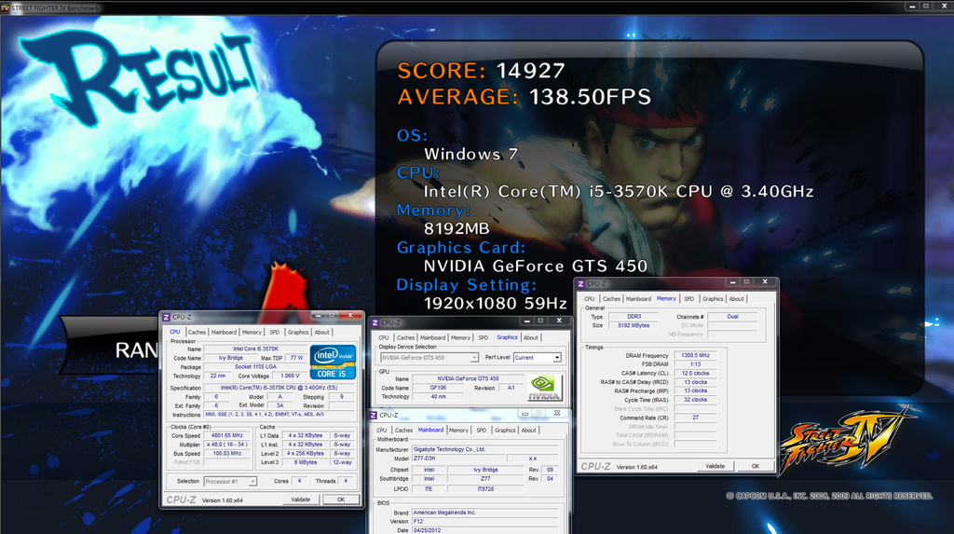Open About tab in the CPU window
The height and width of the screenshot is (534, 954).
point(321,333)
